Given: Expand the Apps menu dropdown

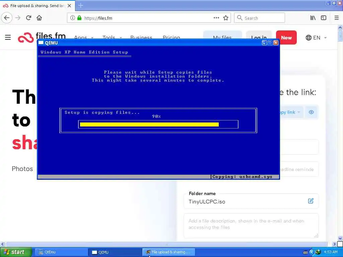Looking at the screenshot, I should (92, 38).
